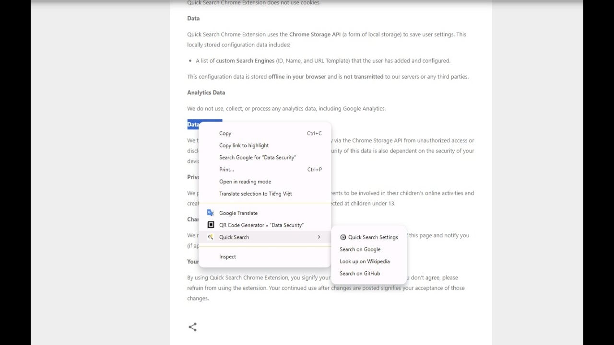The image size is (614, 345).
Task: Choose Inspect from the context menu
Action: pyautogui.click(x=265, y=256)
